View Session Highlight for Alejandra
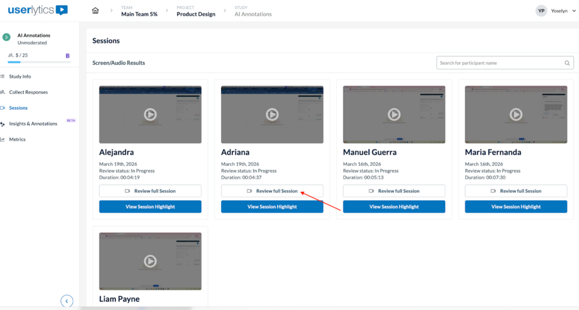579x310 pixels. tap(150, 206)
